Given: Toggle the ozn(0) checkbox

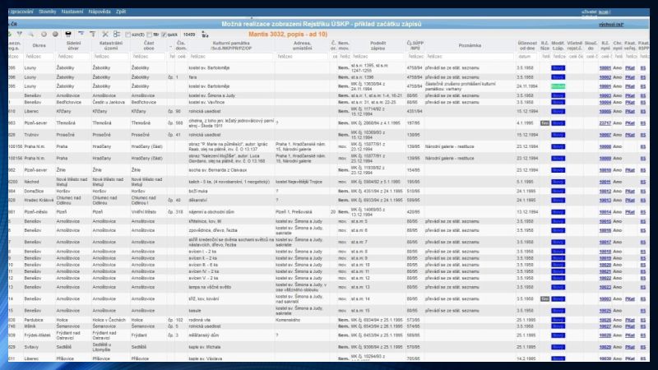Looking at the screenshot, I should click(x=128, y=35).
